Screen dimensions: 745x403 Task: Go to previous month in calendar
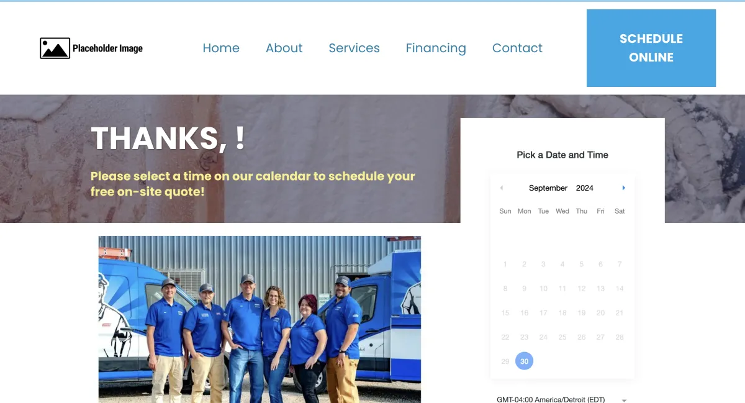pyautogui.click(x=502, y=188)
